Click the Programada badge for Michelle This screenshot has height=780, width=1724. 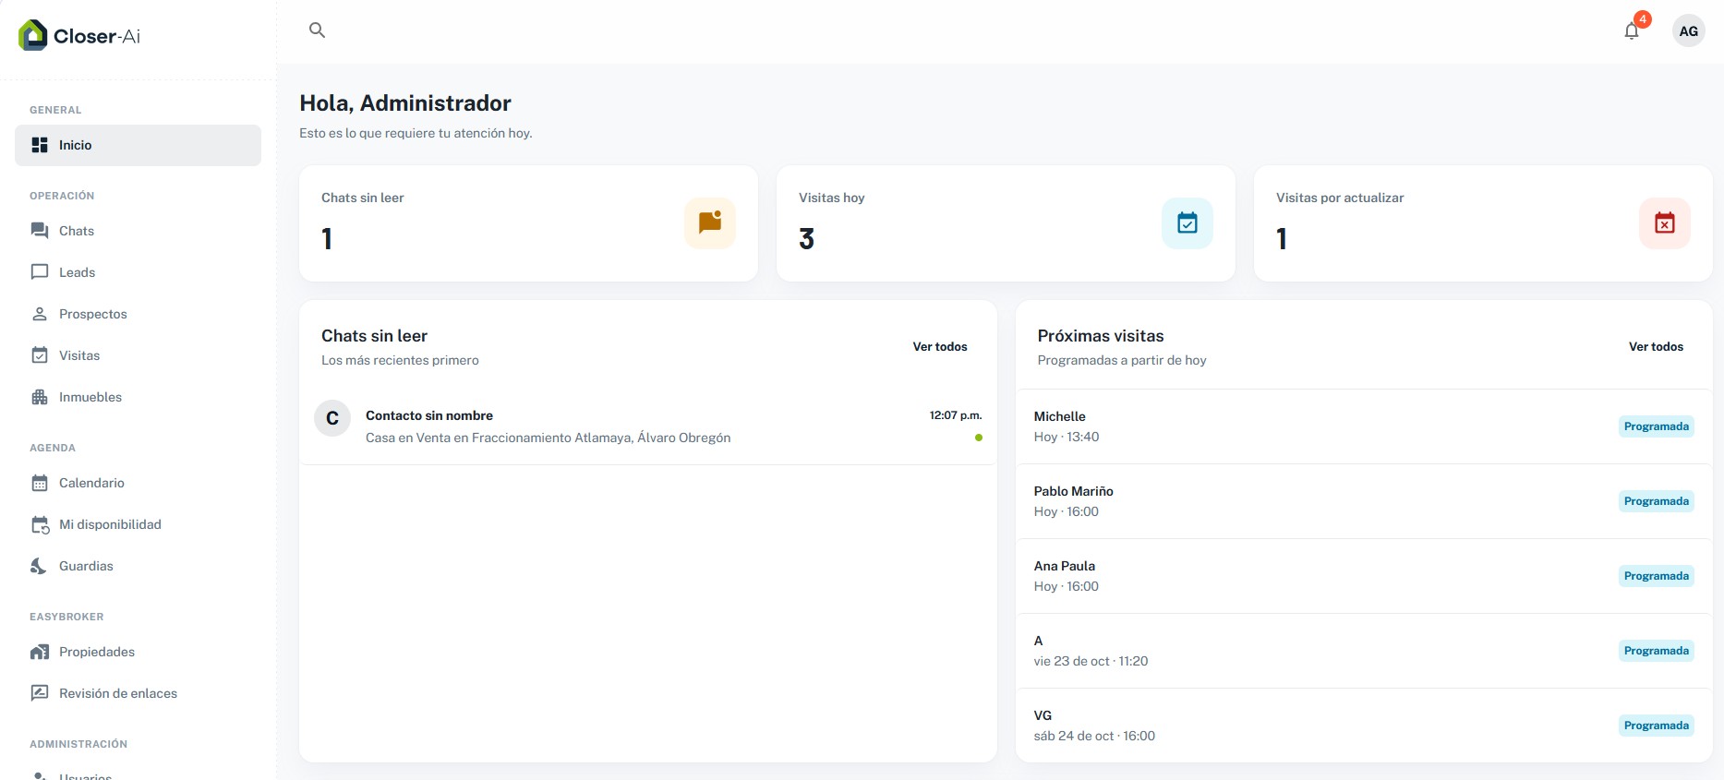coord(1657,426)
